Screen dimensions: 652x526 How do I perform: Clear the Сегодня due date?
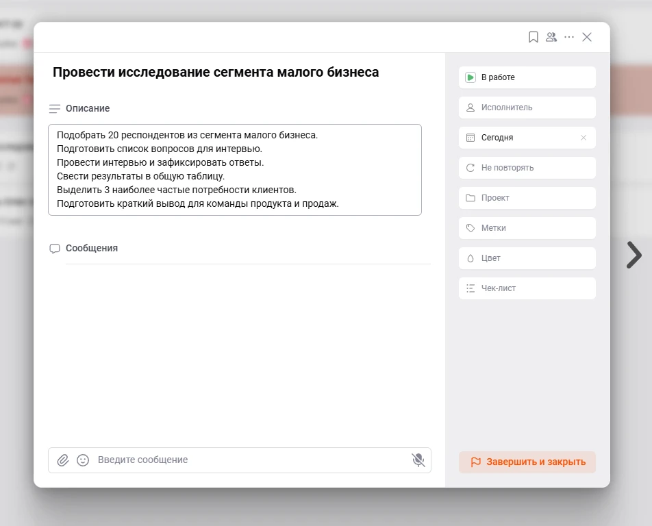click(584, 138)
